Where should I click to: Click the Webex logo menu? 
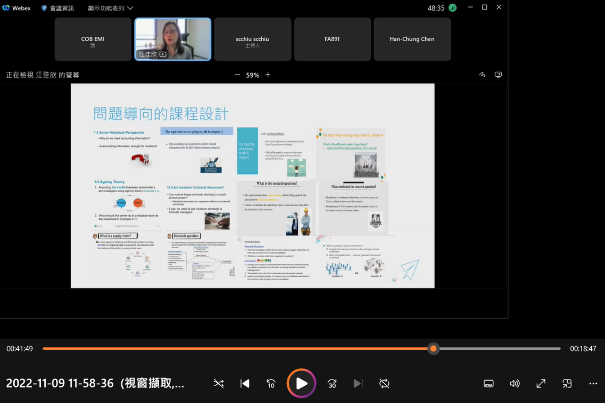[x=16, y=8]
